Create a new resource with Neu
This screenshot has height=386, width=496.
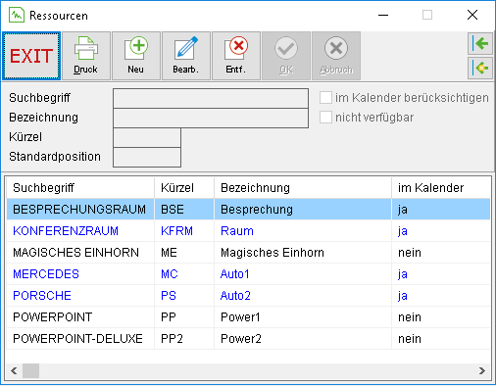click(136, 56)
